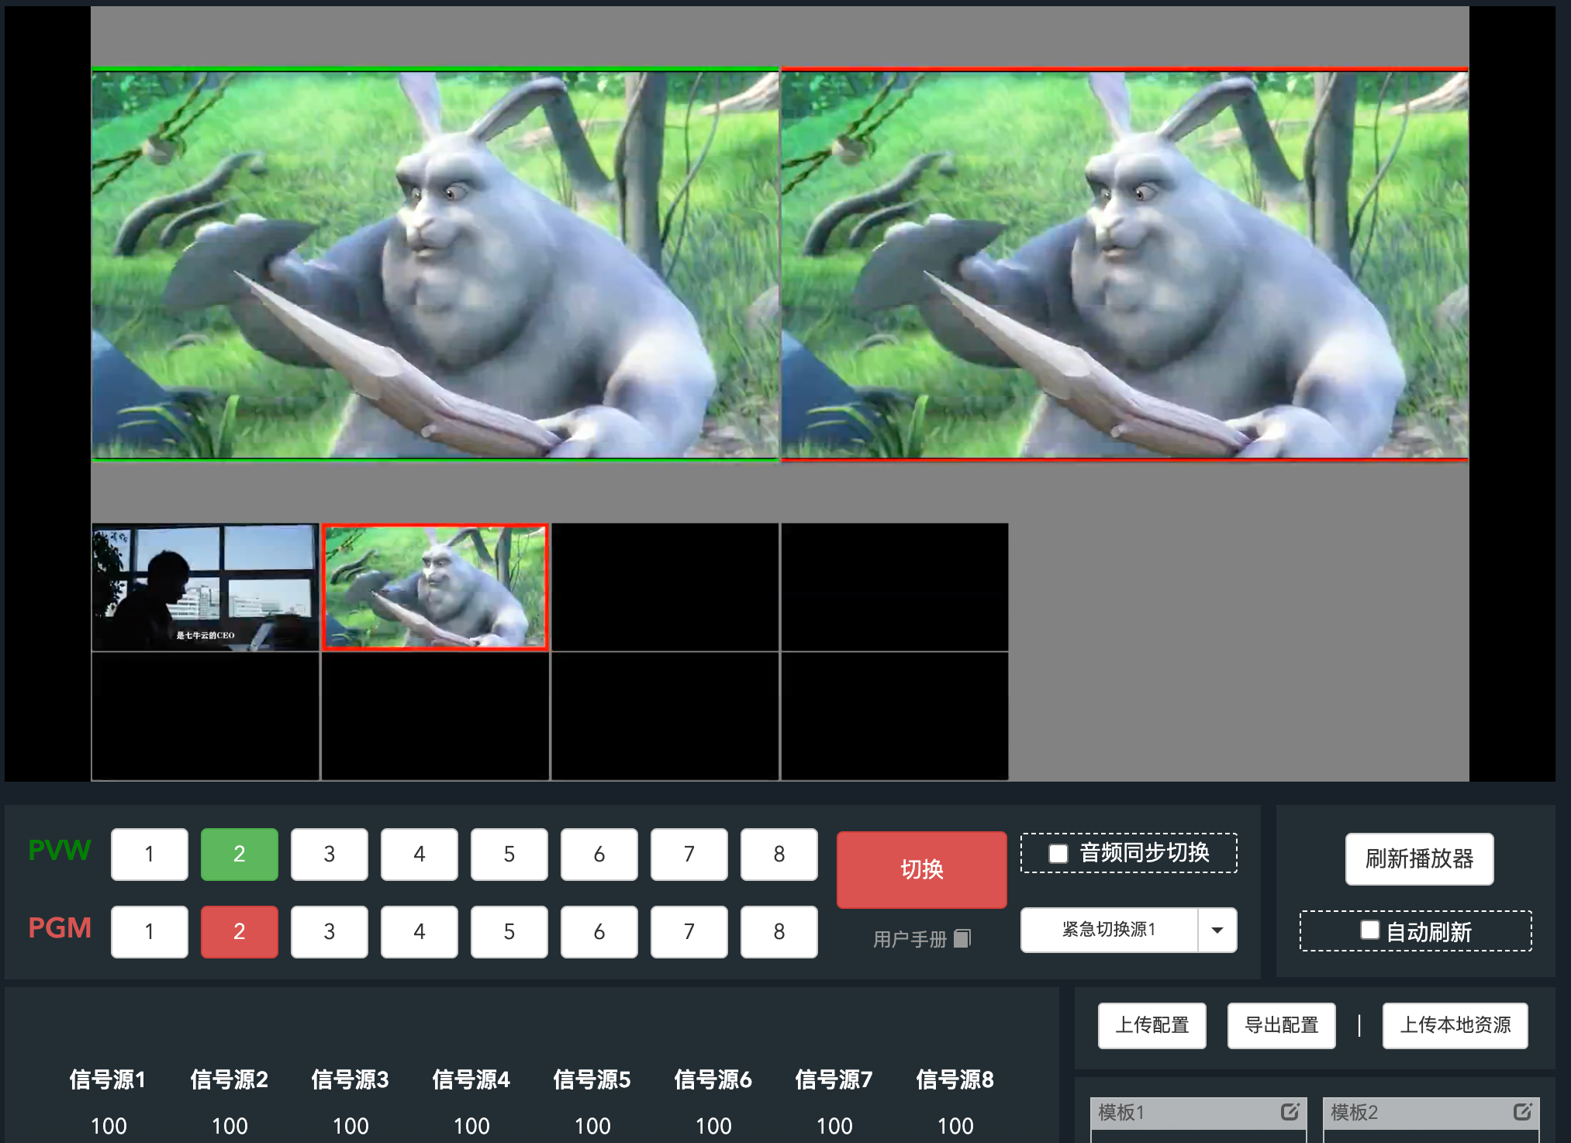Screen dimensions: 1571x1143
Task: Expand the 紧急切换源1 dropdown arrow
Action: 1217,930
